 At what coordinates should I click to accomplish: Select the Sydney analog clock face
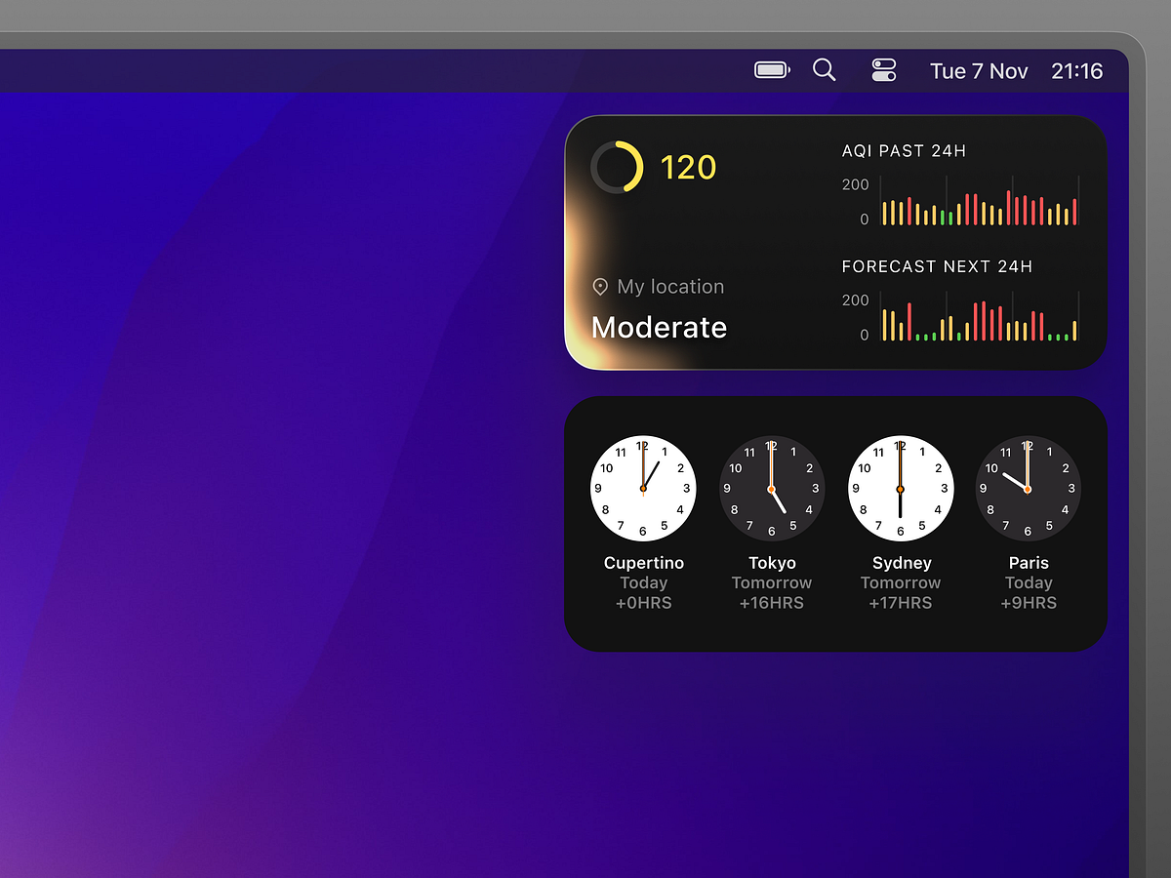[x=901, y=488]
